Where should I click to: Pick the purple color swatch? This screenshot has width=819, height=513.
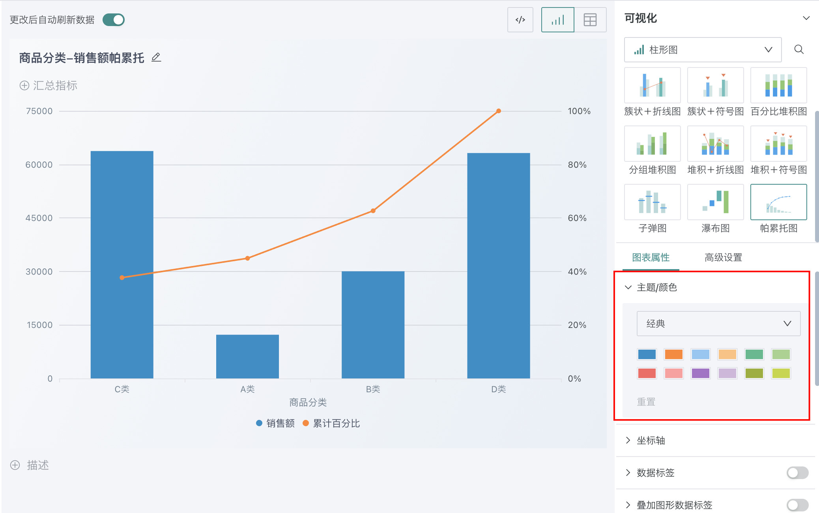(700, 373)
